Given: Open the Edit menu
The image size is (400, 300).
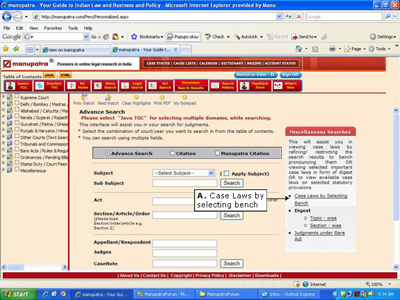Looking at the screenshot, I should click(x=19, y=28).
